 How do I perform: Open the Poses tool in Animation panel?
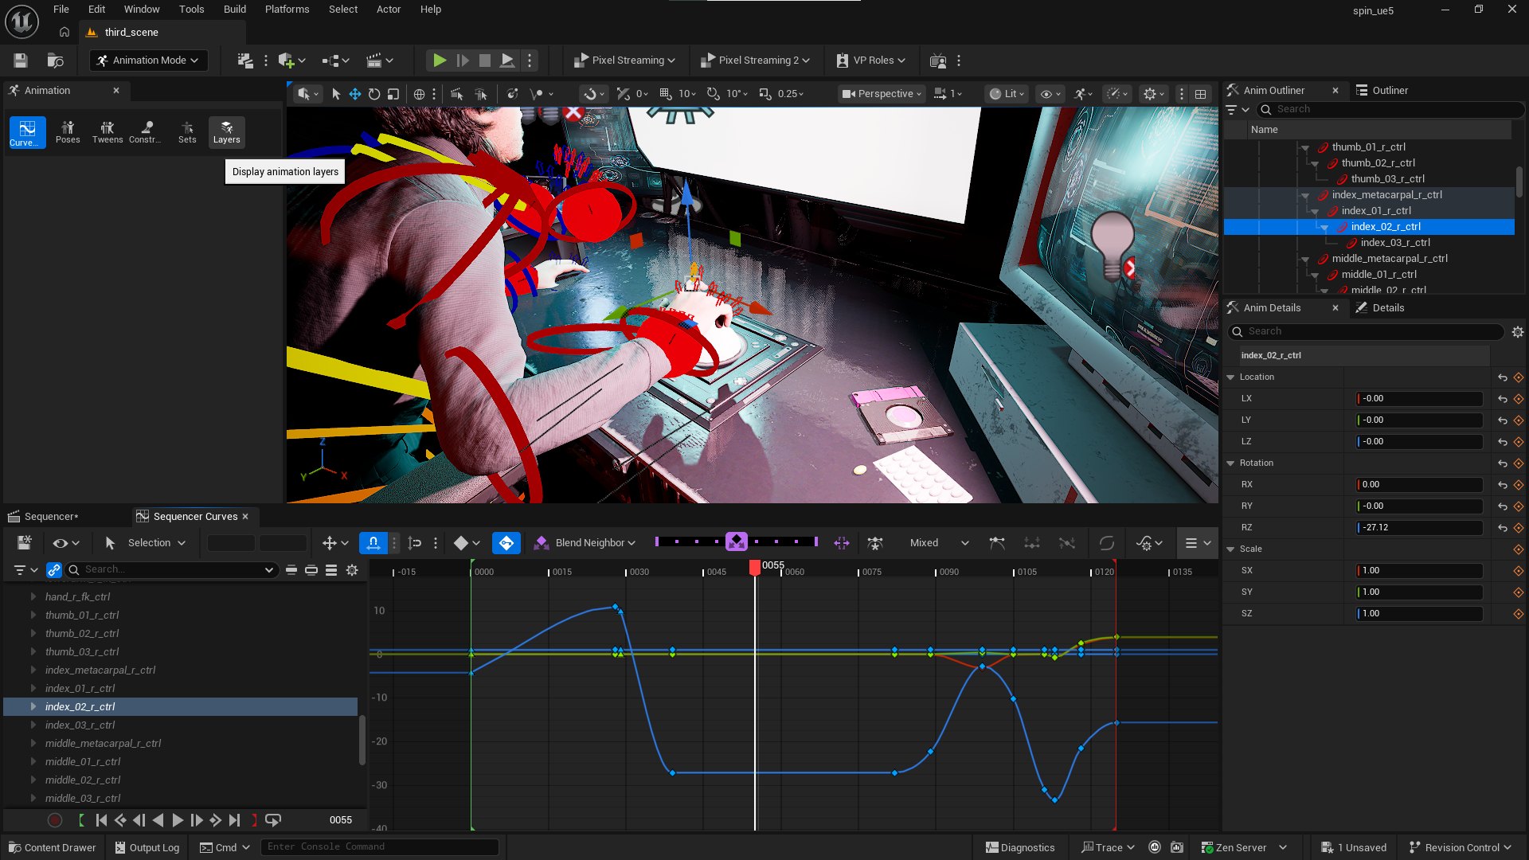[x=68, y=132]
